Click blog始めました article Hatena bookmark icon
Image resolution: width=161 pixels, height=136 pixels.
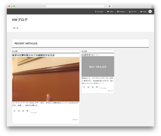pos(92,87)
